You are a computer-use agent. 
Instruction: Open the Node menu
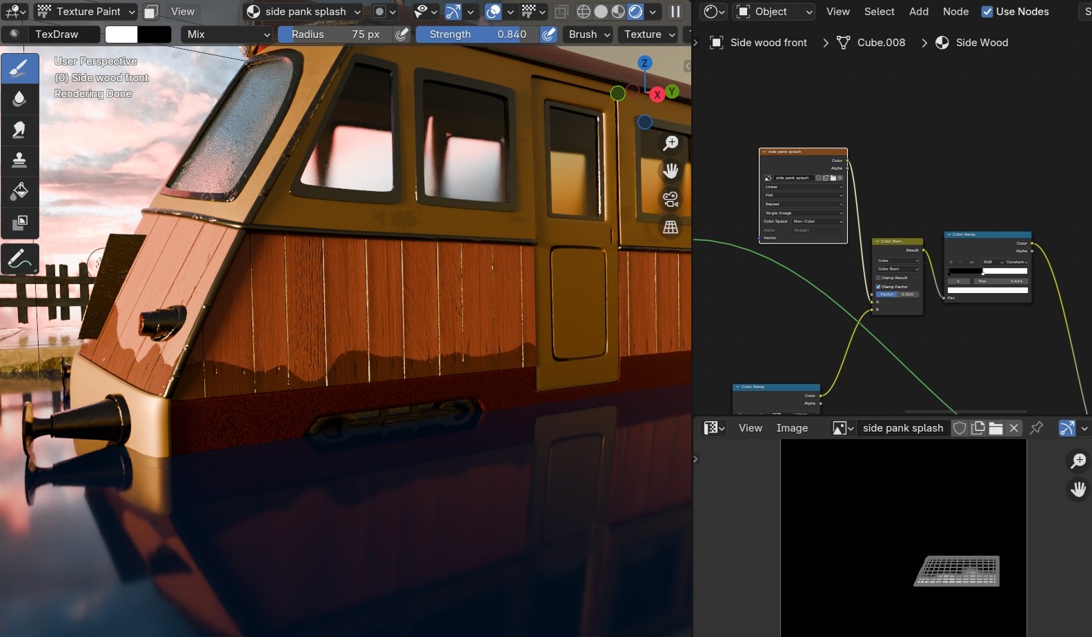955,11
